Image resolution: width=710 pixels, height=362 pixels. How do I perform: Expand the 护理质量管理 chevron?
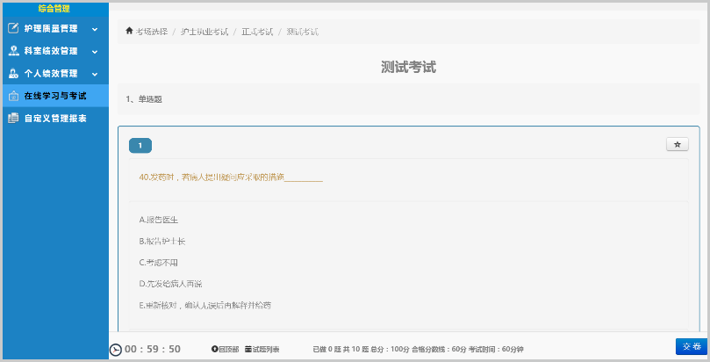(95, 29)
